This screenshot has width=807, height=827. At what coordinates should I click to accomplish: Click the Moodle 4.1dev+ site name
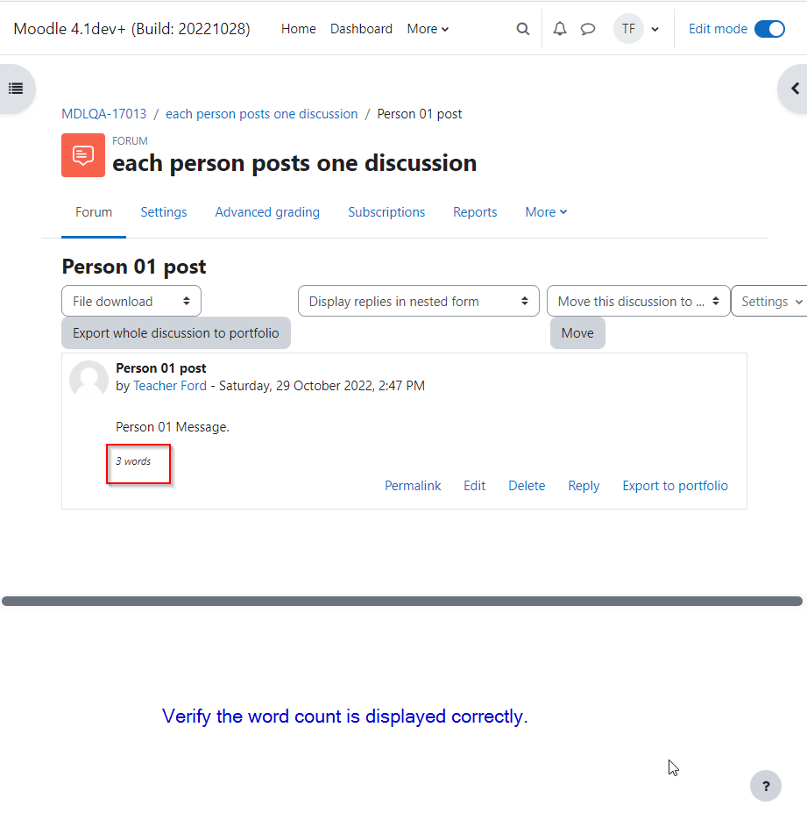pos(131,29)
